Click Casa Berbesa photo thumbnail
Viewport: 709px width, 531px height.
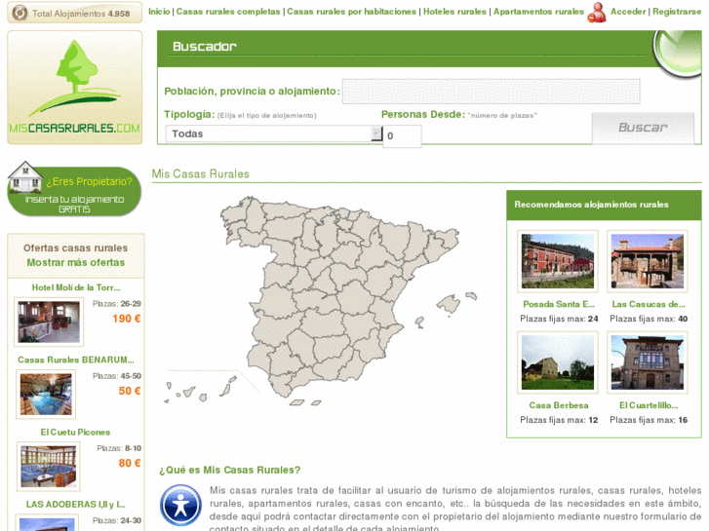click(x=558, y=362)
